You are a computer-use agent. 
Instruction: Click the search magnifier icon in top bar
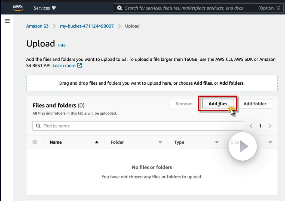click(x=119, y=8)
